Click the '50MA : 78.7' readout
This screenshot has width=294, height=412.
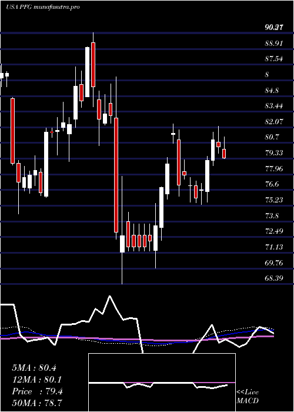click(x=37, y=403)
